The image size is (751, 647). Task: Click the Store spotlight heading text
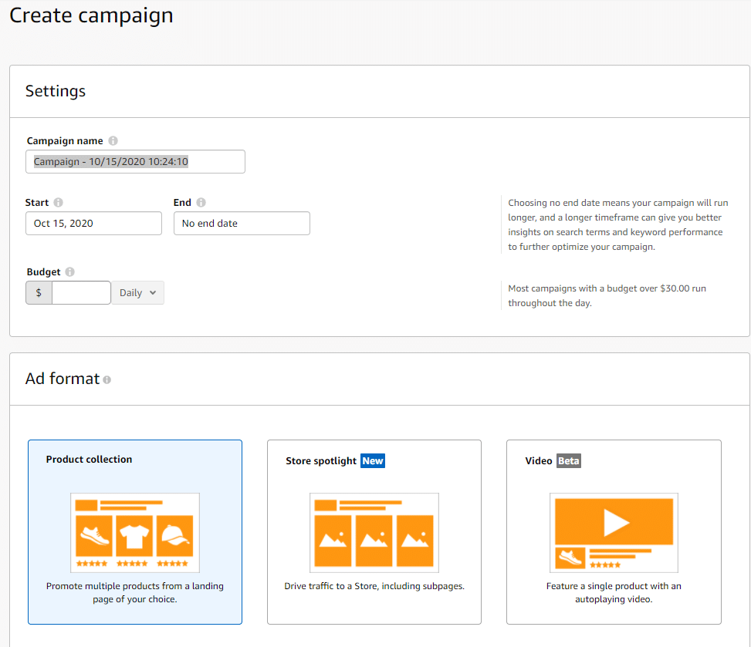tap(321, 461)
